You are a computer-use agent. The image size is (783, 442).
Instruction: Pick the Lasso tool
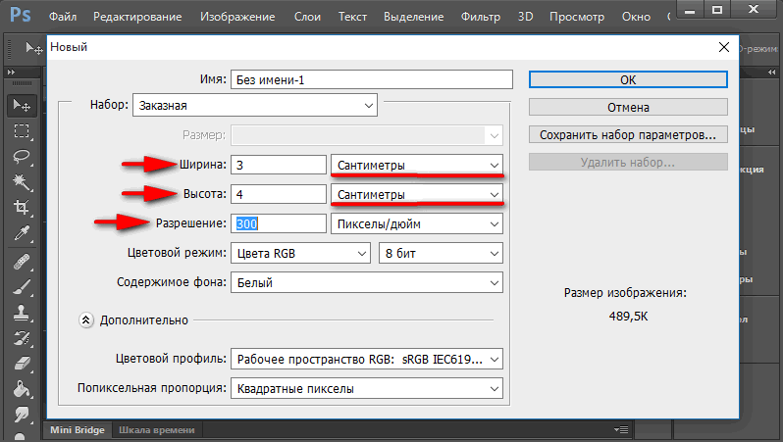[x=21, y=157]
